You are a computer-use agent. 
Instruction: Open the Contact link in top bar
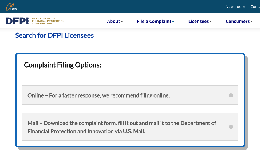coord(255,7)
